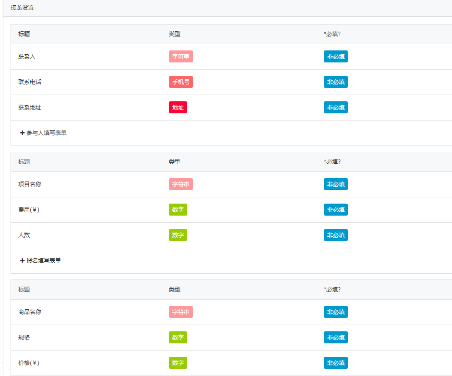Select the 数字 type badge of 费用(¥)
The image size is (452, 376).
pos(178,210)
